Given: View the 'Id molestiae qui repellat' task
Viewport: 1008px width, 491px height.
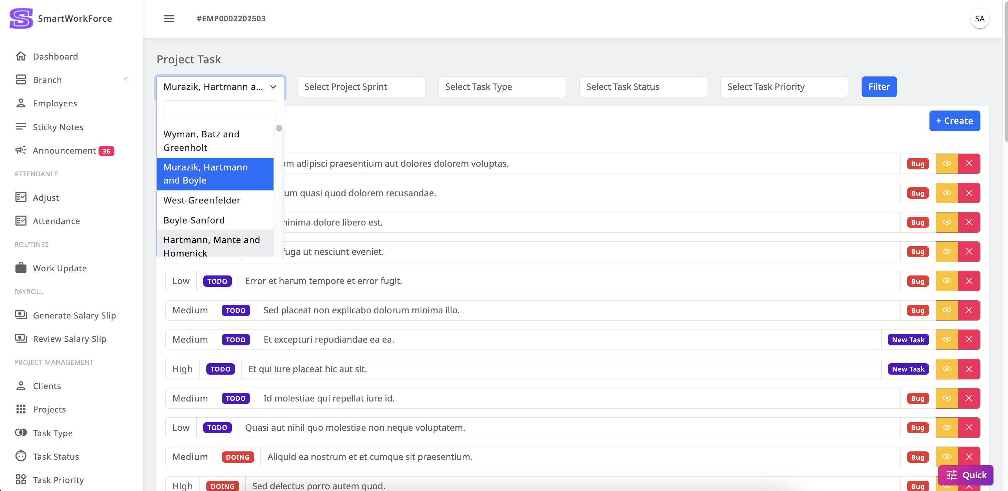Looking at the screenshot, I should click(x=946, y=398).
